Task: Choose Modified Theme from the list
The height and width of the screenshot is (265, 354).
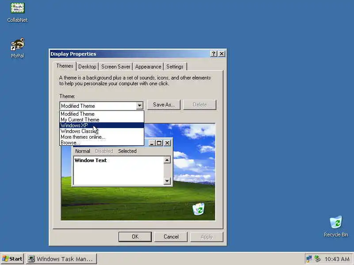Action: coord(102,114)
